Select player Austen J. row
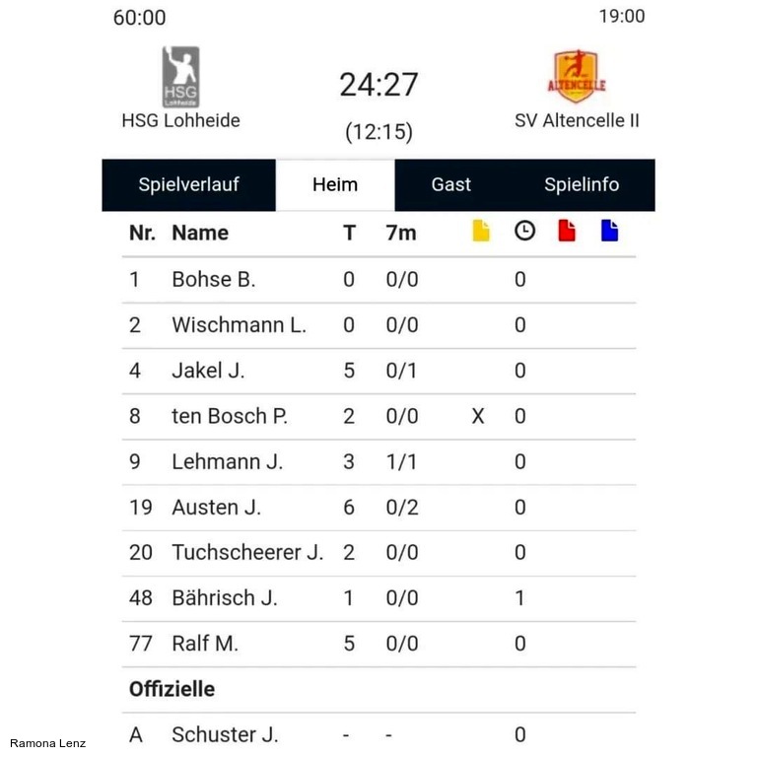 [x=378, y=508]
